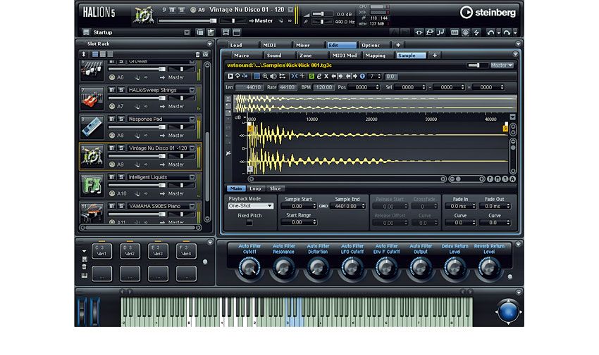Click the link icon between Sample Start and Sample End
The width and height of the screenshot is (599, 355).
pos(323,206)
